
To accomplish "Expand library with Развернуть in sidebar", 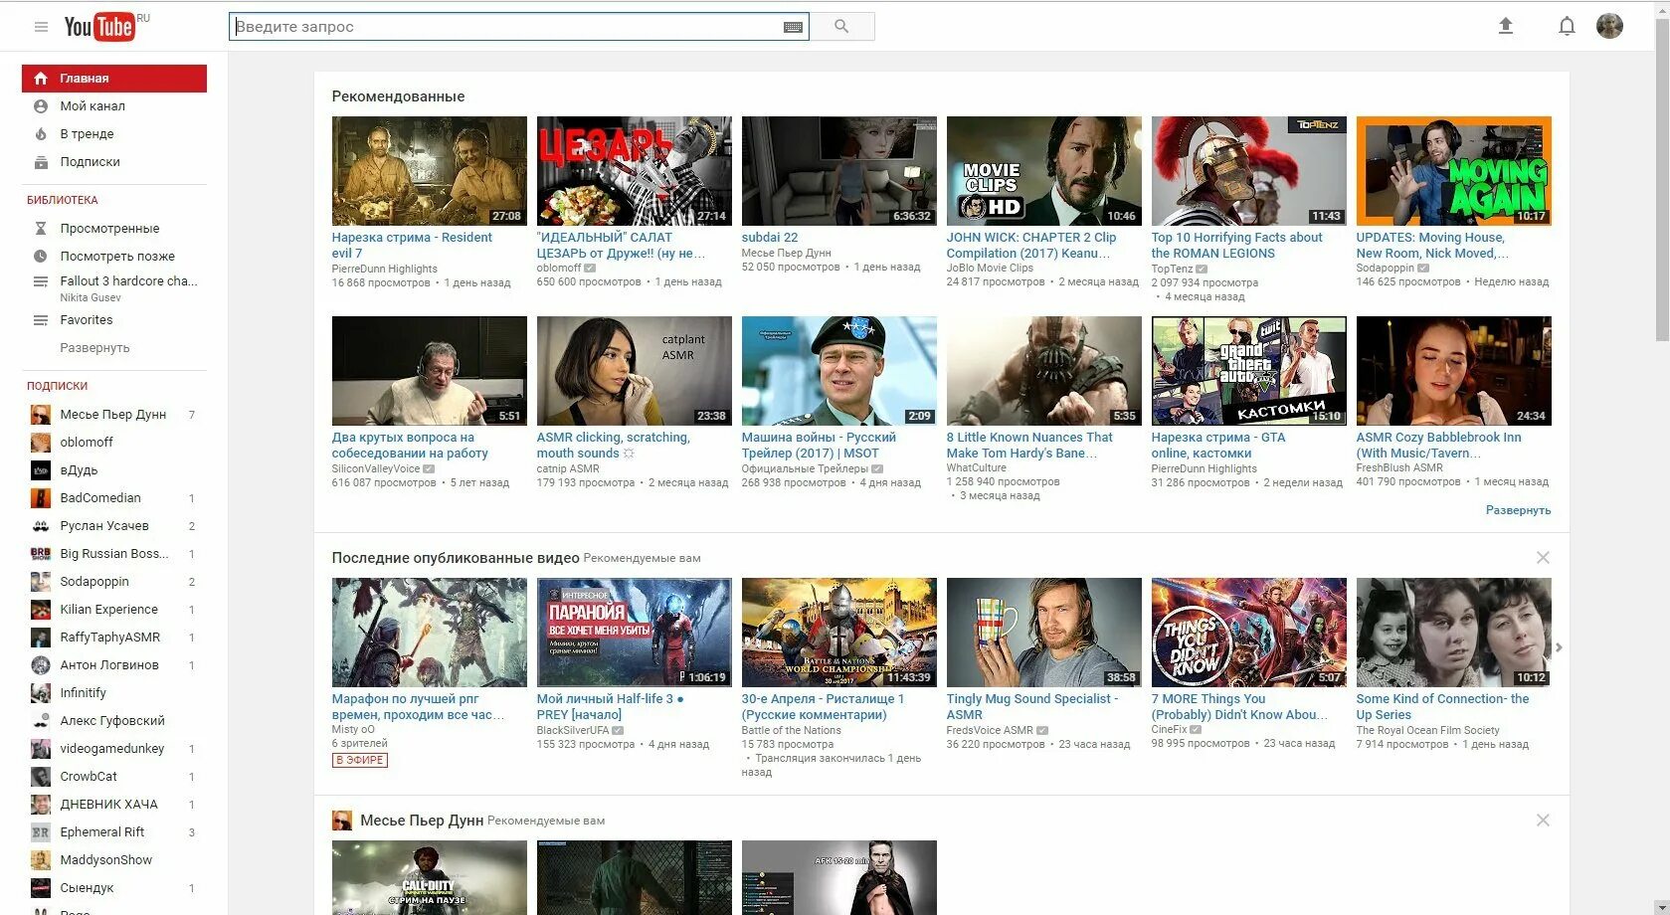I will tap(94, 348).
